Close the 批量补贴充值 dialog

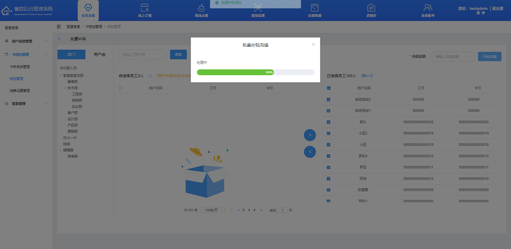(x=313, y=44)
